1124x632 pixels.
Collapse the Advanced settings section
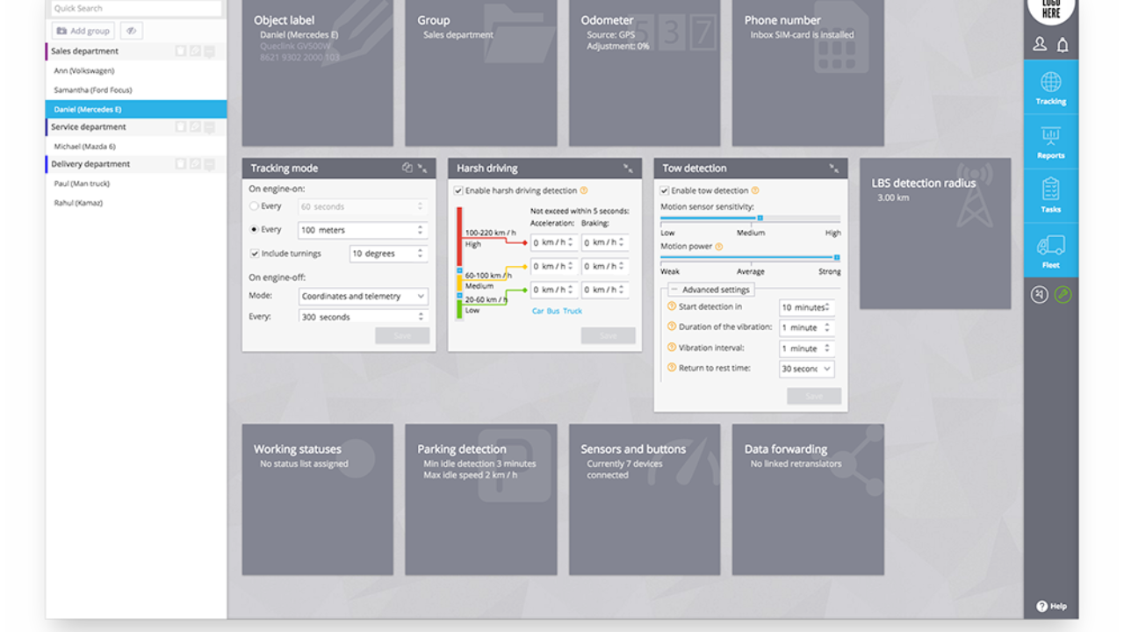674,290
